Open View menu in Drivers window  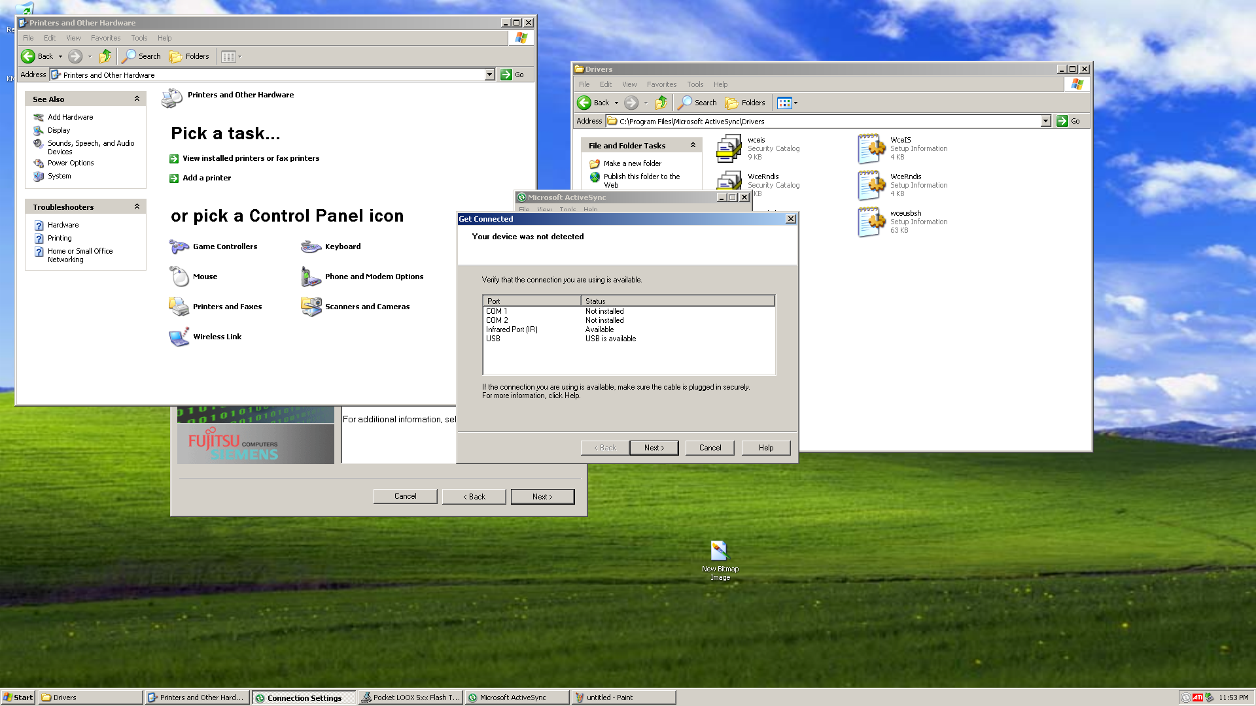tap(629, 84)
